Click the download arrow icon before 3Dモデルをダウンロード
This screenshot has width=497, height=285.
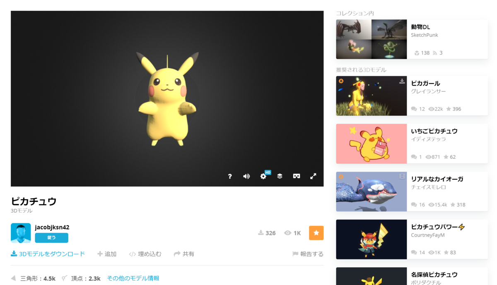pyautogui.click(x=14, y=254)
